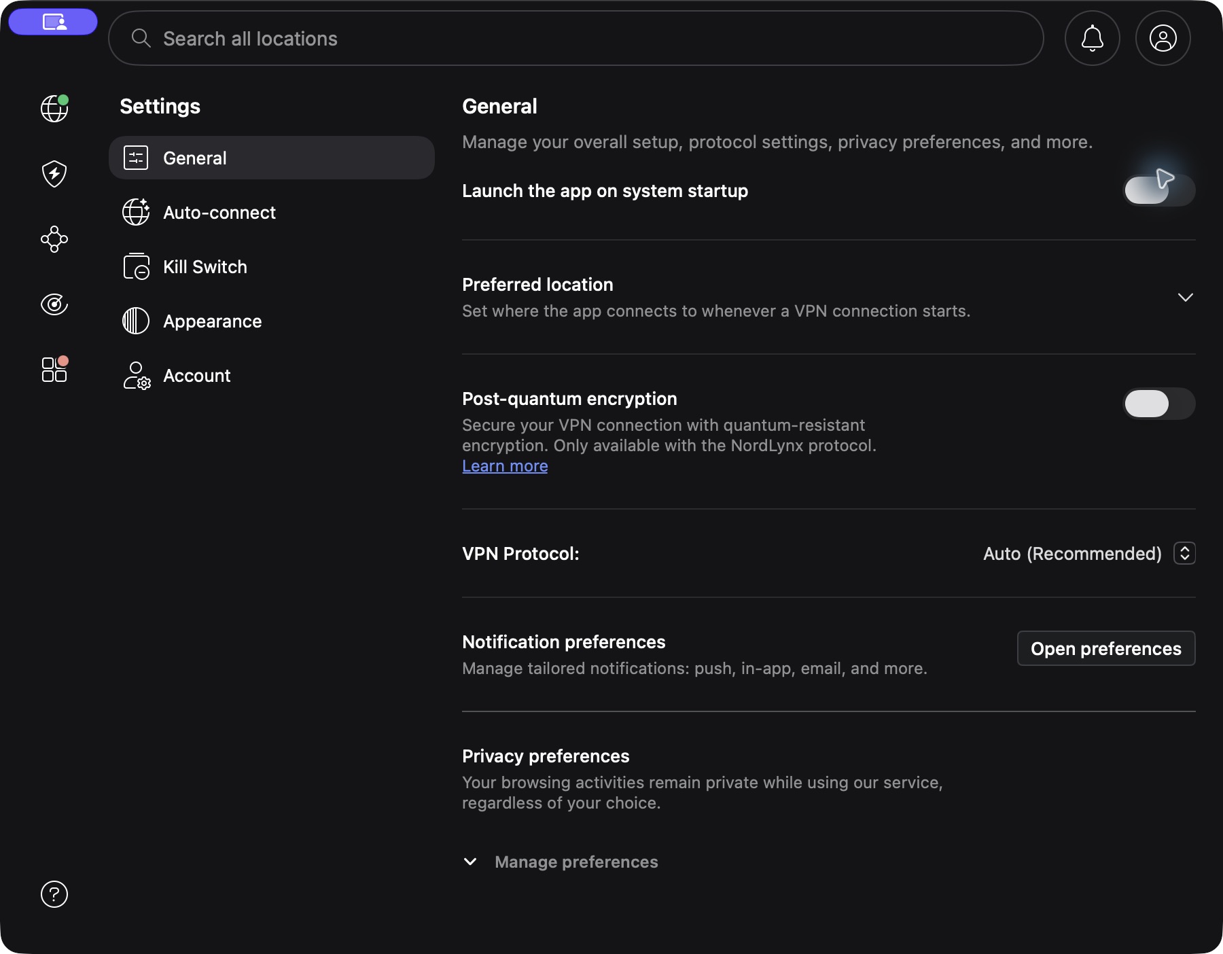Viewport: 1223px width, 954px height.
Task: Click the search magnifier icon
Action: (141, 38)
